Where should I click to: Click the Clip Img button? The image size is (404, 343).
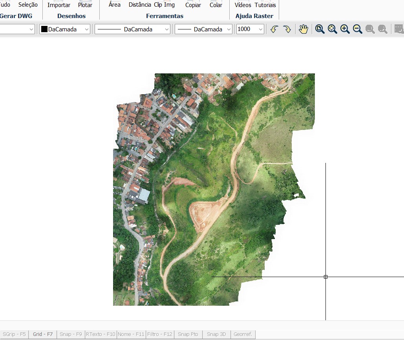coord(164,5)
